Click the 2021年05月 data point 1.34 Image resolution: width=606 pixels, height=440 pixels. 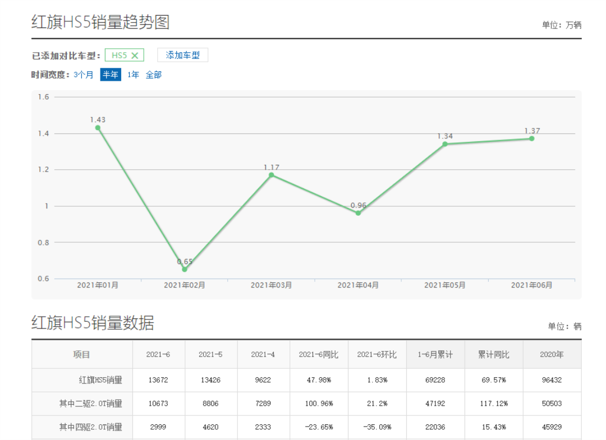[445, 144]
